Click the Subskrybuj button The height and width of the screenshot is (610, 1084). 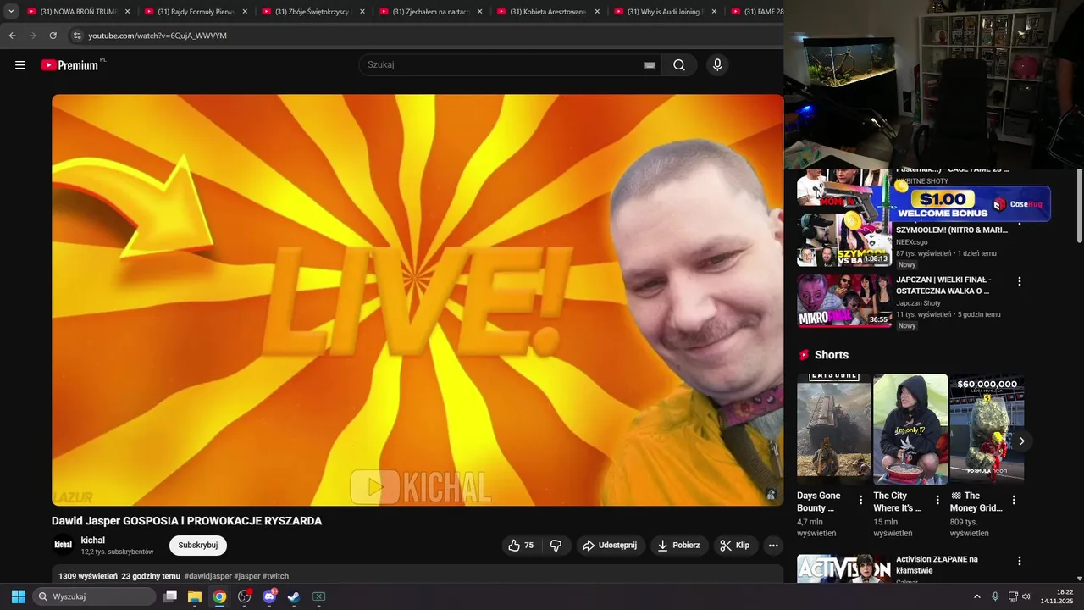pos(198,546)
